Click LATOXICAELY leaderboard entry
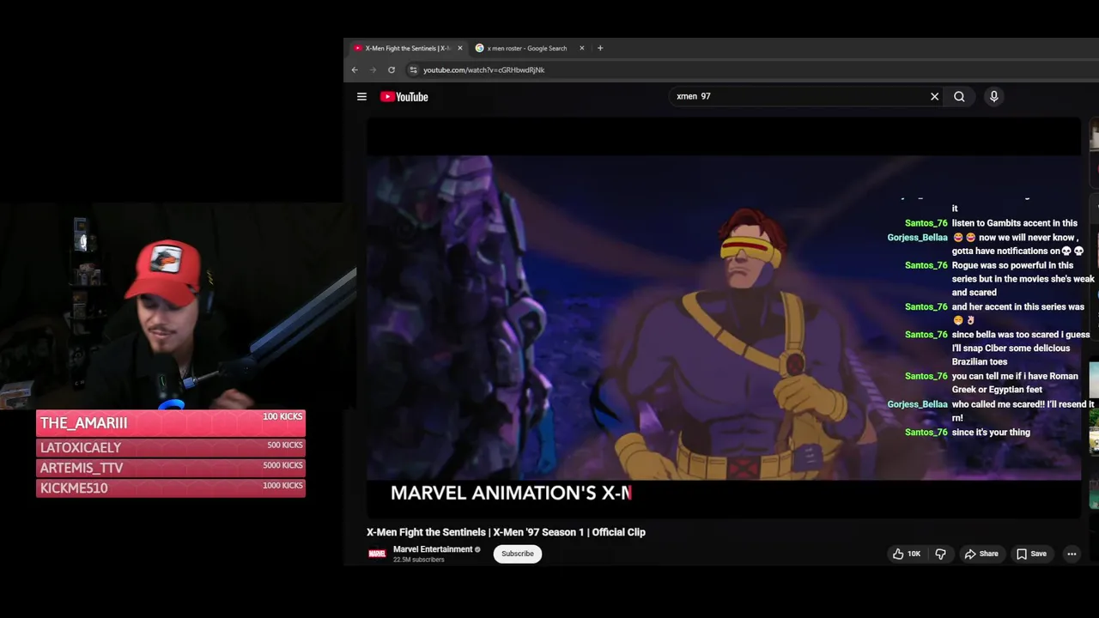The height and width of the screenshot is (618, 1099). [x=171, y=447]
